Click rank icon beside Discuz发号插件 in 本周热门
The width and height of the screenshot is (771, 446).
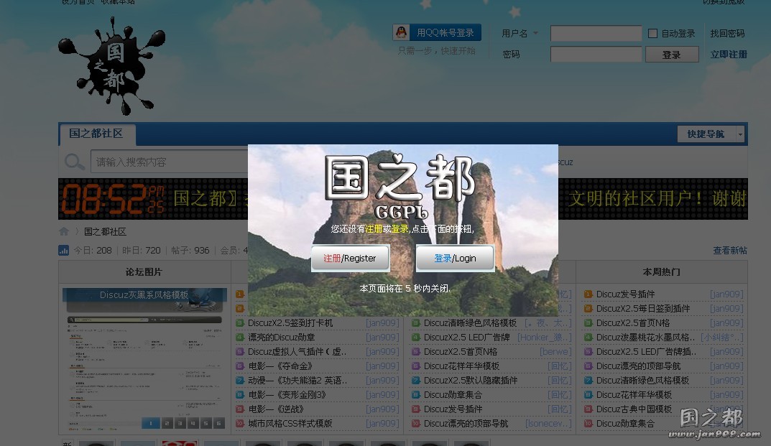click(588, 294)
